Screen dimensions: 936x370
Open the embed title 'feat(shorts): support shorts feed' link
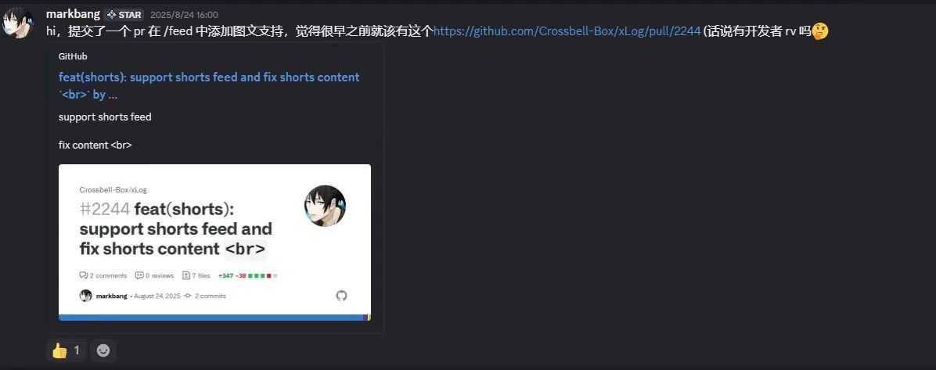click(209, 85)
